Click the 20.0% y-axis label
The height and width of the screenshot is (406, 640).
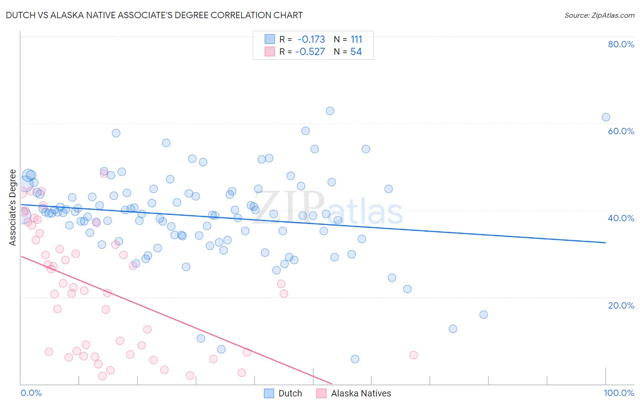point(621,305)
